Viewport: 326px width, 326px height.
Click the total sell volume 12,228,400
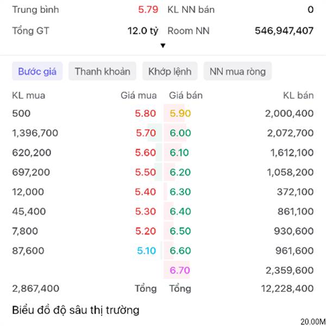coord(286,289)
